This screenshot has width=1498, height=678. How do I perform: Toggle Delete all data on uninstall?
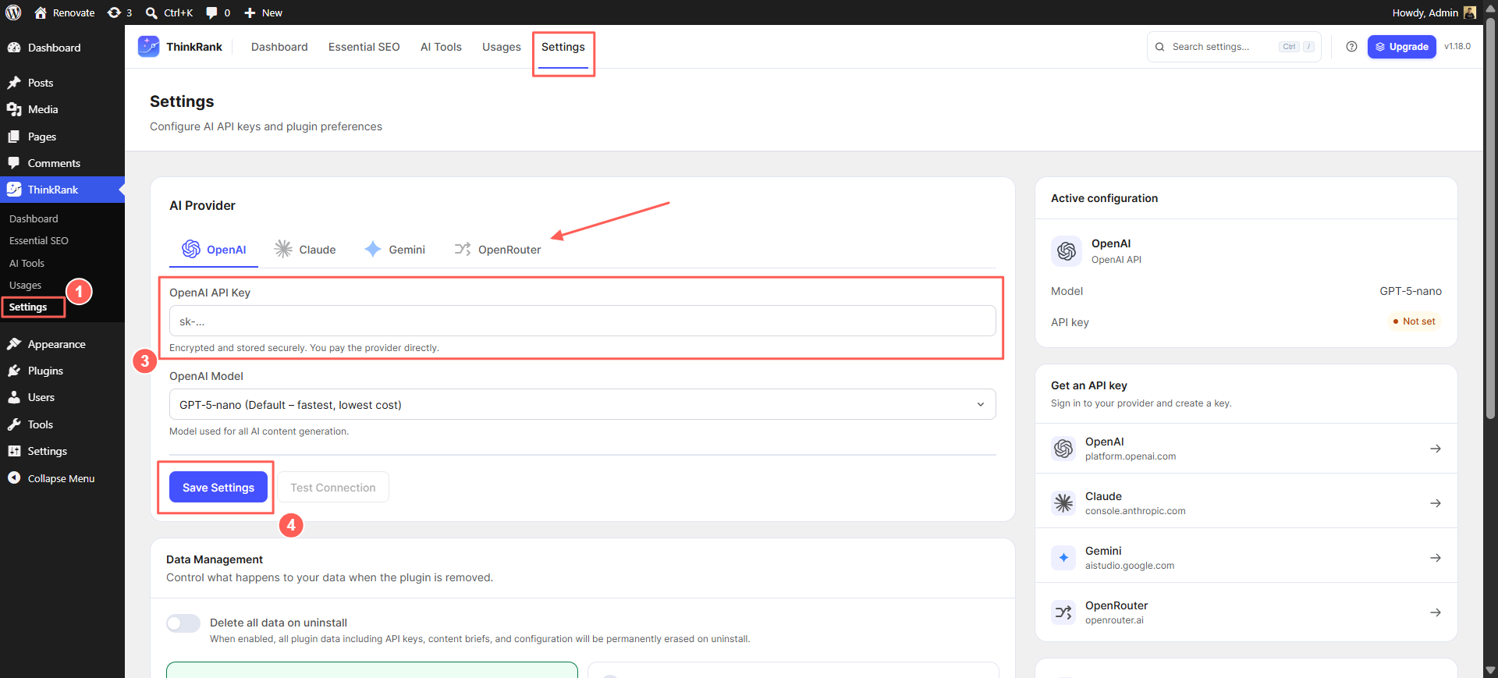pyautogui.click(x=183, y=623)
